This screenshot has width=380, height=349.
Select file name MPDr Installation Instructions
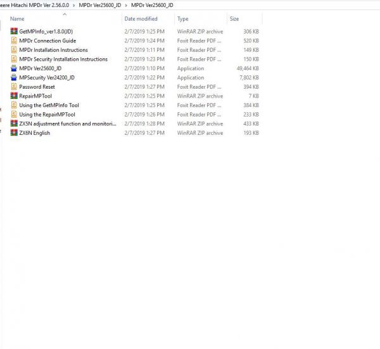coord(53,50)
